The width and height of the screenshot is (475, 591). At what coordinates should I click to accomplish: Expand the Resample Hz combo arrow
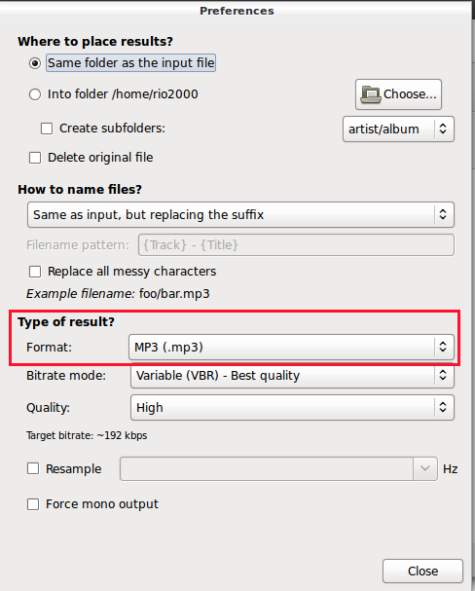tap(425, 469)
